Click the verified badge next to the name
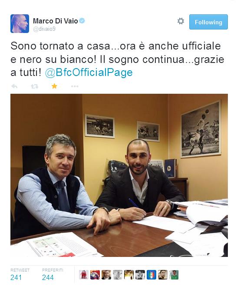 pos(82,20)
